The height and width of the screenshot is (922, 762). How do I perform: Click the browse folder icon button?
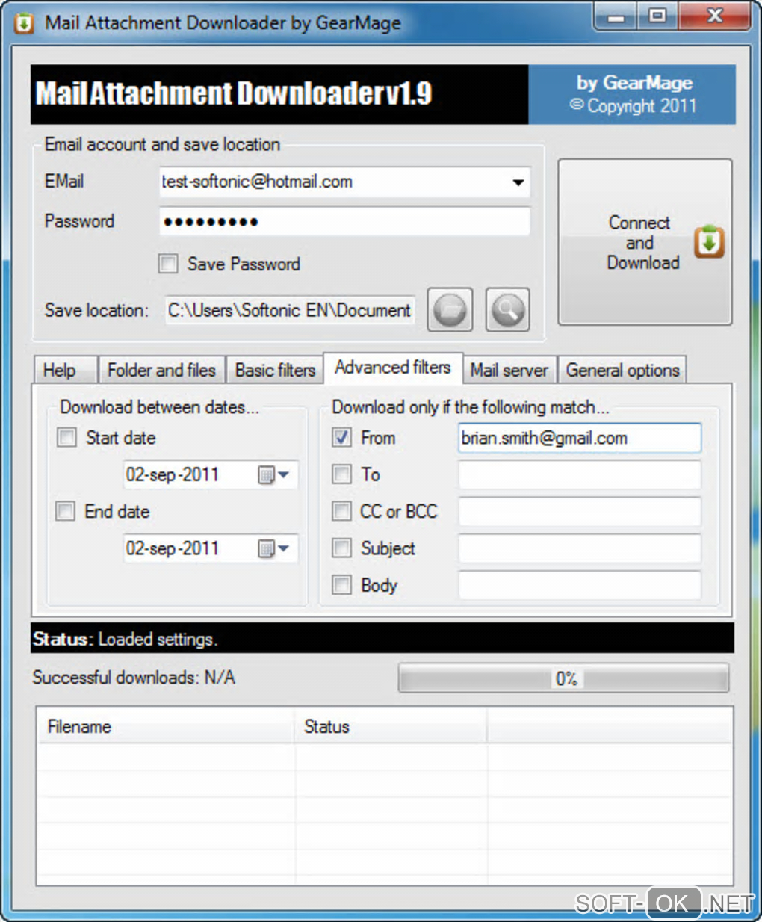pyautogui.click(x=450, y=309)
